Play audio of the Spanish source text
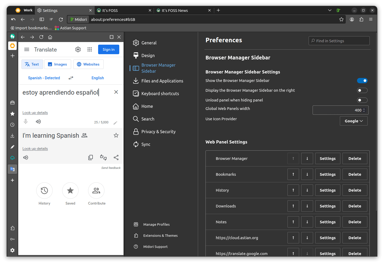384x264 pixels. click(x=38, y=121)
